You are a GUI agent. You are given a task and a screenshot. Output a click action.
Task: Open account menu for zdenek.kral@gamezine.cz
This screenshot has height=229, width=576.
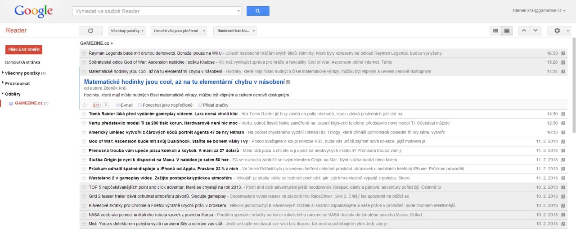(x=539, y=10)
